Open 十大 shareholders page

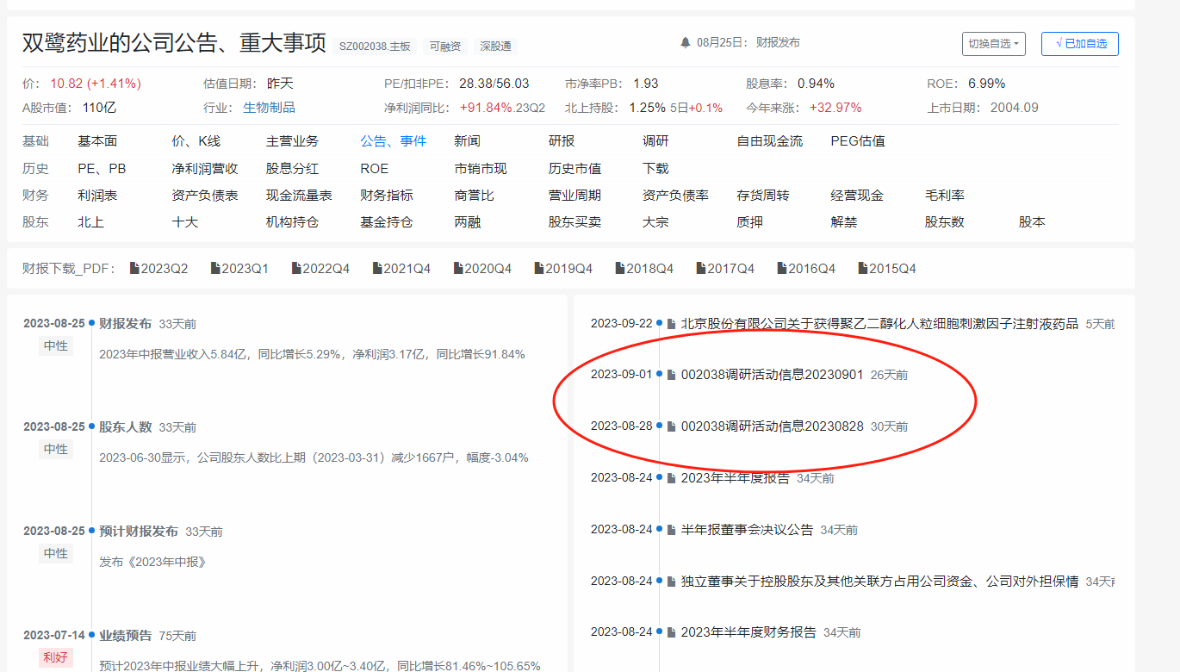pos(184,222)
